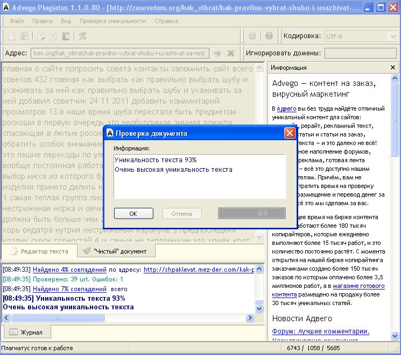Click log scrollbar left arrow
Image resolution: width=401 pixels, height=355 pixels.
6,318
